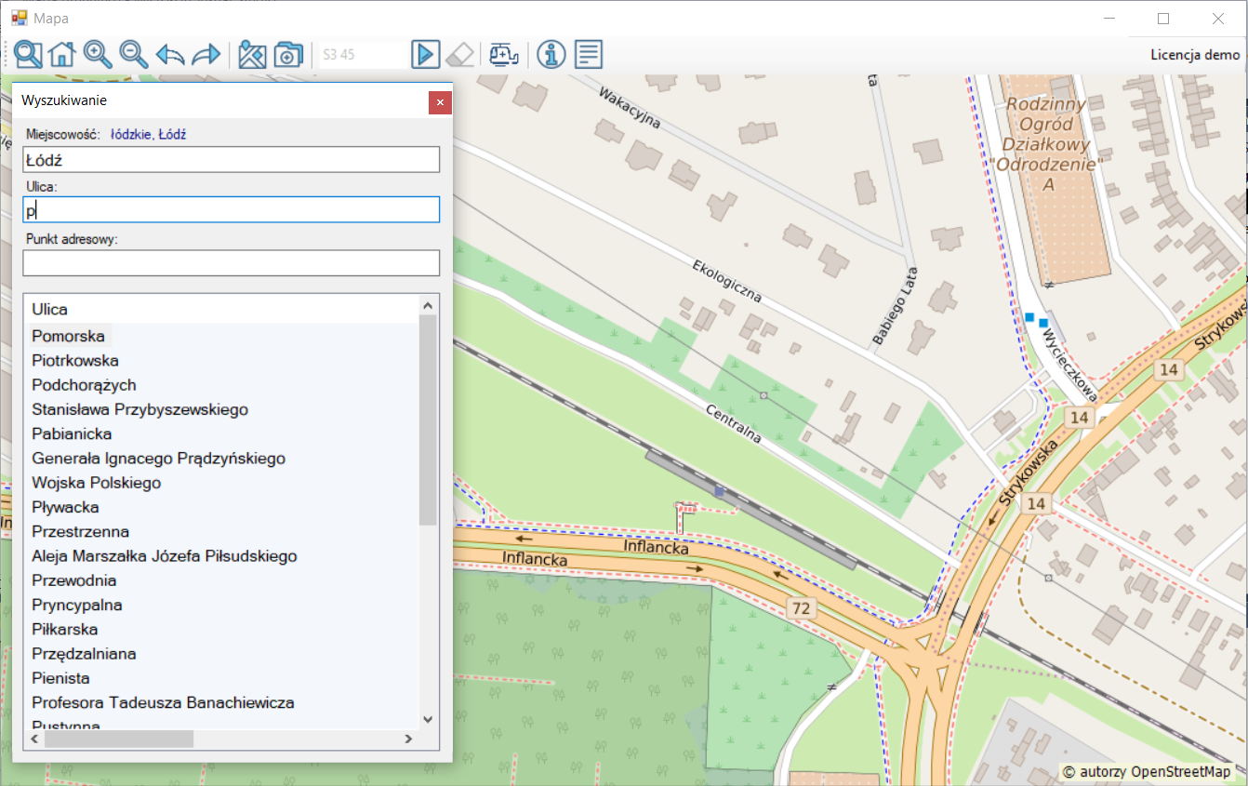Open the search magnifier tool in toolbar
Image resolution: width=1248 pixels, height=786 pixels.
click(28, 55)
